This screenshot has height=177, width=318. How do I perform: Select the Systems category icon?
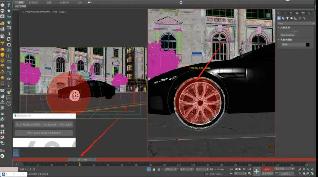pos(304,18)
